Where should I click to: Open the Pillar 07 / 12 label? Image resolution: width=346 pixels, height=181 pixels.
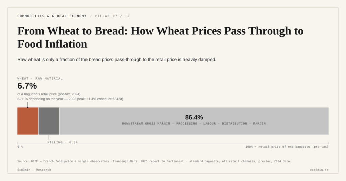[112, 16]
